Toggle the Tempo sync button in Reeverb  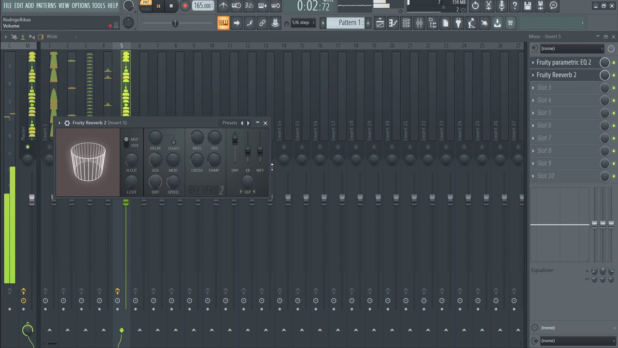173,143
